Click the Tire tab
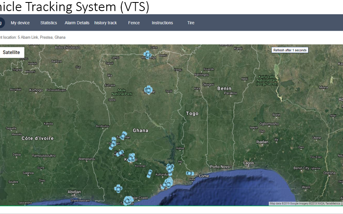The width and height of the screenshot is (343, 214). [191, 23]
